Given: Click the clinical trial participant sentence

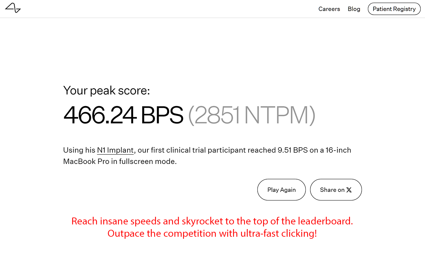Looking at the screenshot, I should [207, 156].
